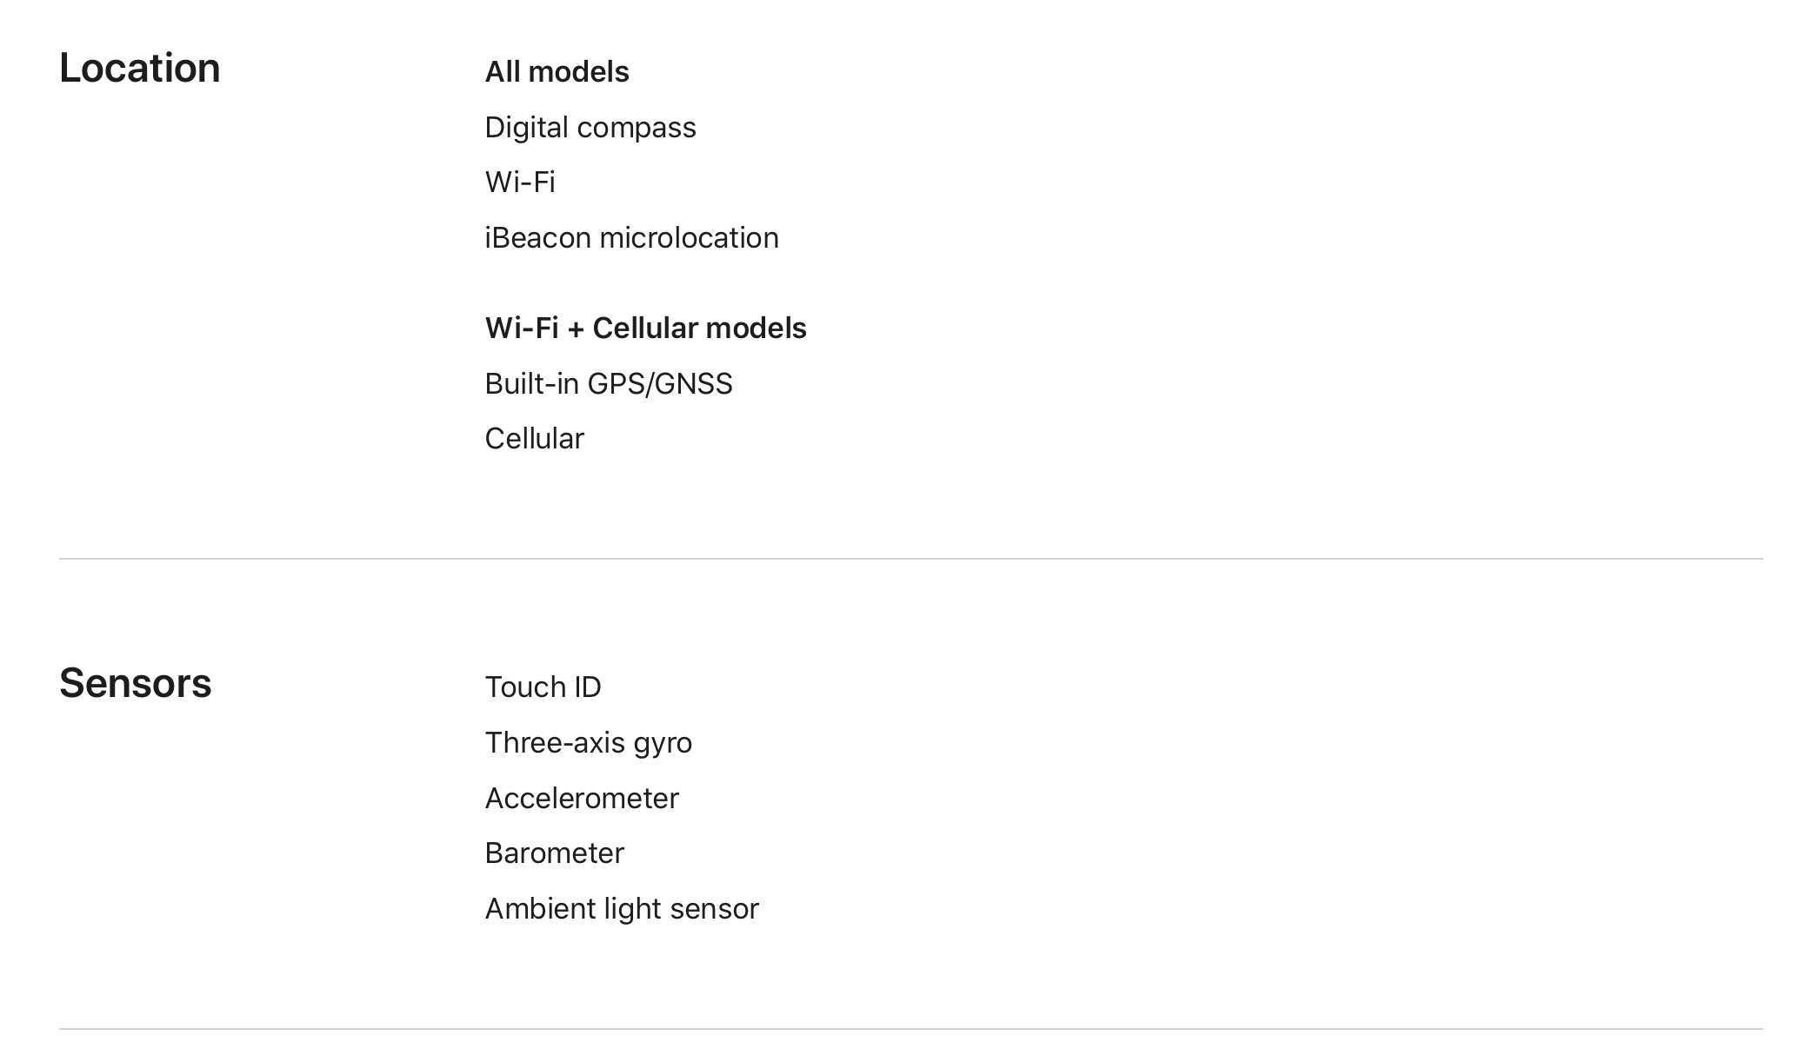Select the iBeacon microlocation text
Screen dimensions: 1820x1062
[x=631, y=238]
